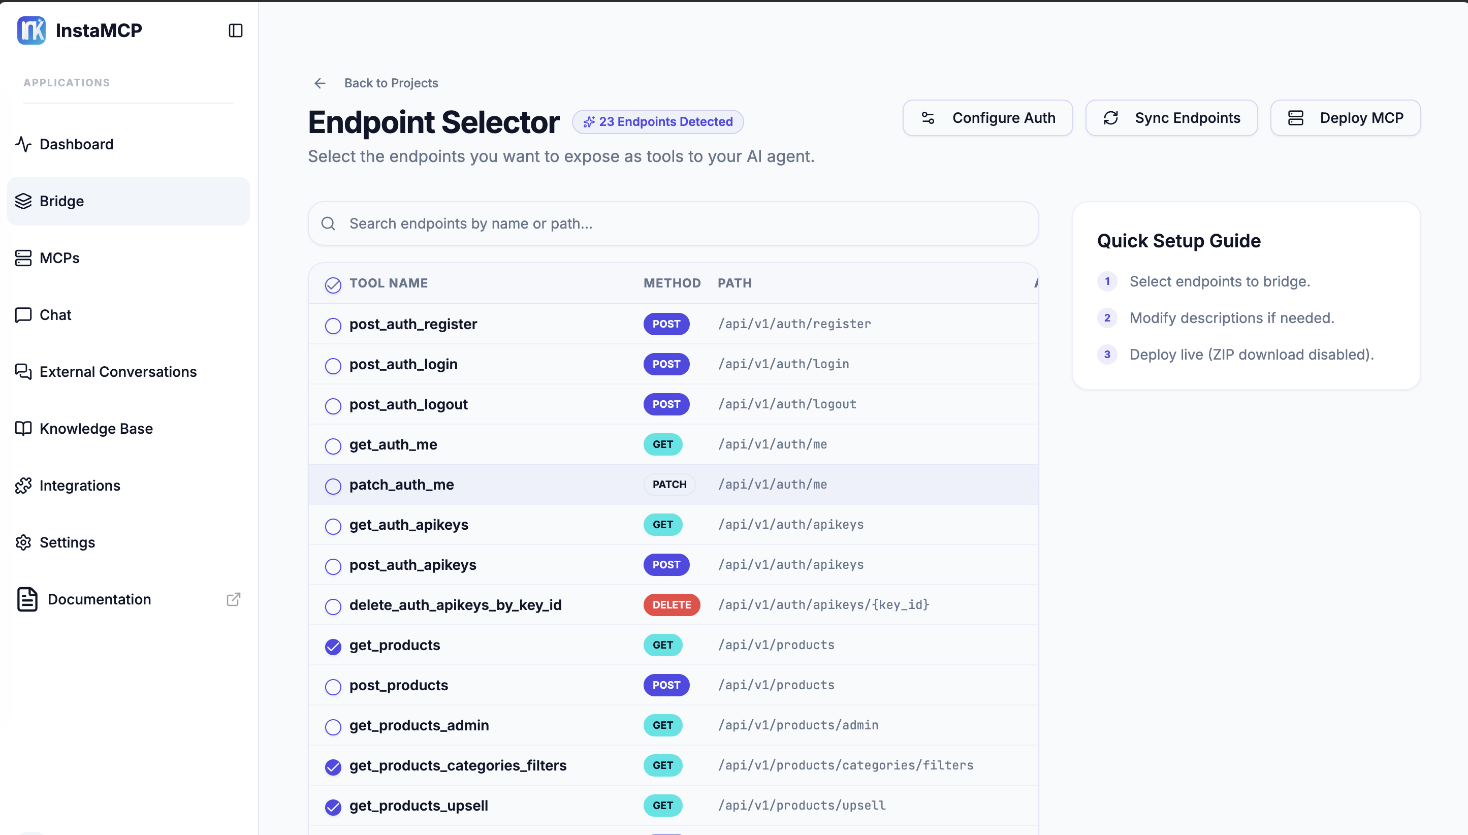Image resolution: width=1468 pixels, height=835 pixels.
Task: Click the Documentation external link icon
Action: 233,599
